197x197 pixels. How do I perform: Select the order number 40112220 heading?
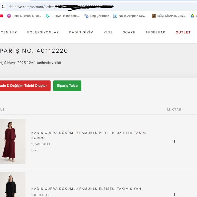(x=34, y=51)
